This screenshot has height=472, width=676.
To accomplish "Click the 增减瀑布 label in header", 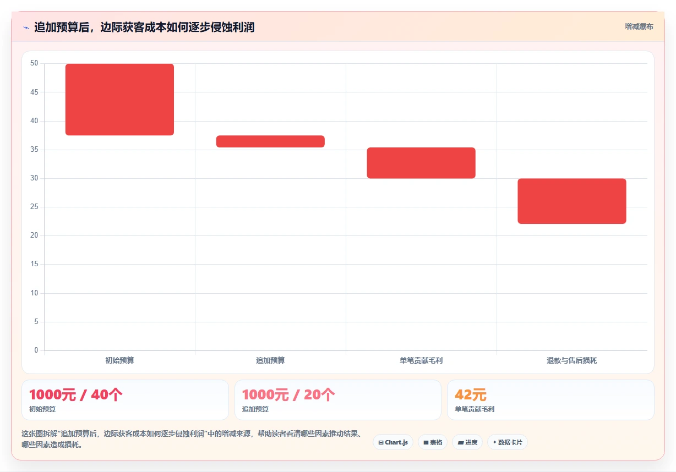I will coord(639,26).
